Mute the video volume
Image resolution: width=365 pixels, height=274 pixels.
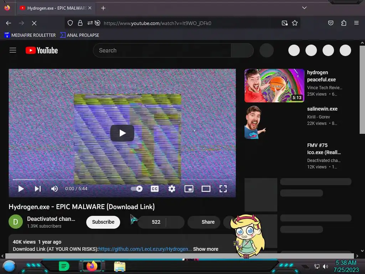55,189
